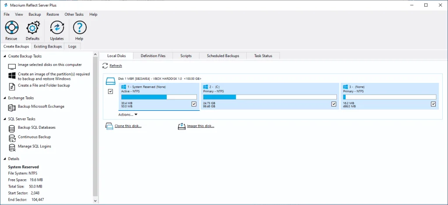Click the Clone this disk link
The width and height of the screenshot is (448, 205).
[x=128, y=126]
